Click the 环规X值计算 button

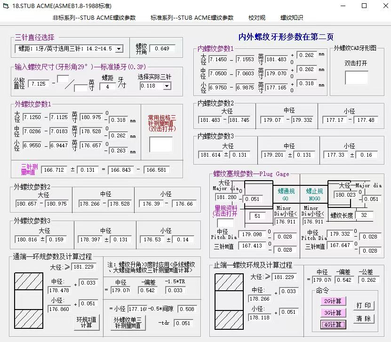(x=86, y=322)
